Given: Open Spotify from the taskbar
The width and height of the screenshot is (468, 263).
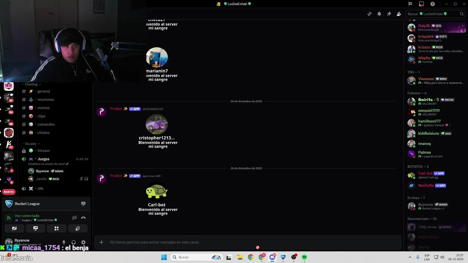Looking at the screenshot, I should pos(305,257).
